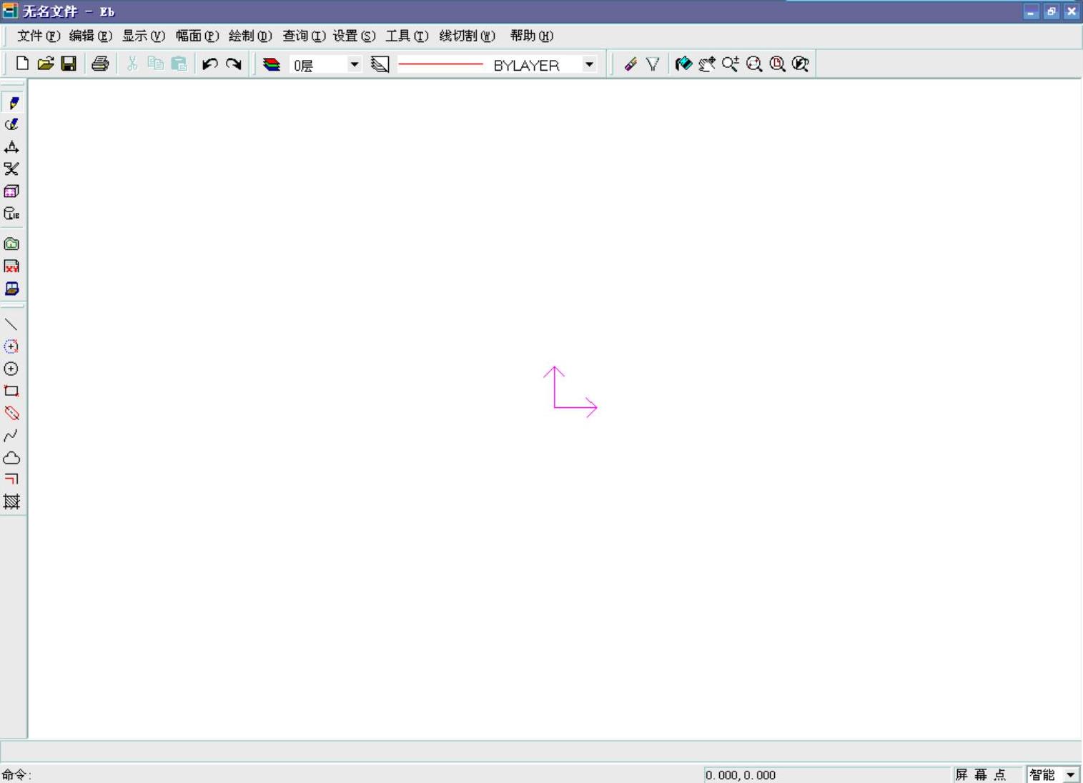
Task: Open the 帮助(H) menu
Action: [532, 36]
